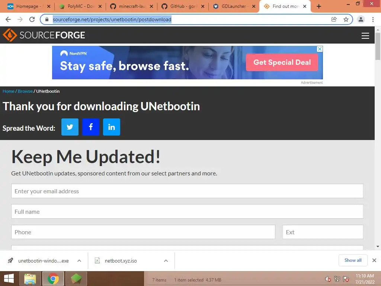The height and width of the screenshot is (286, 381).
Task: Open the Home breadcrumb link
Action: coord(9,91)
